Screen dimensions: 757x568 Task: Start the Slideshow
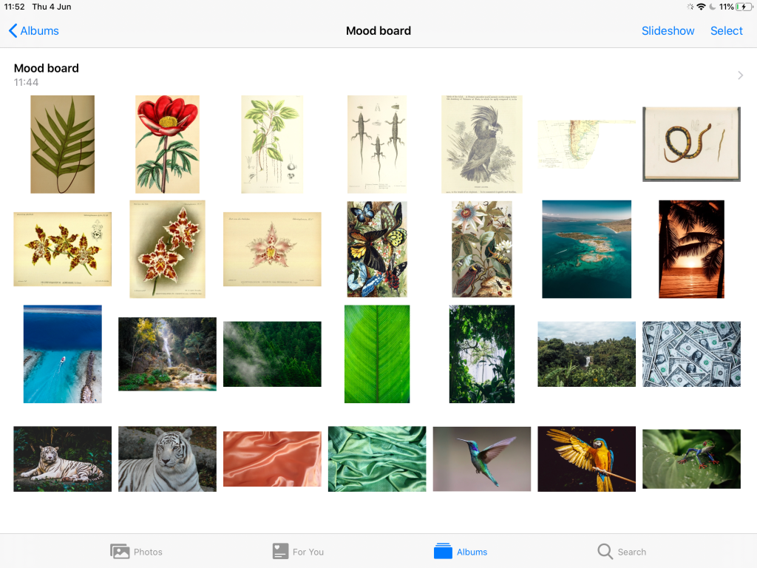[x=668, y=31]
